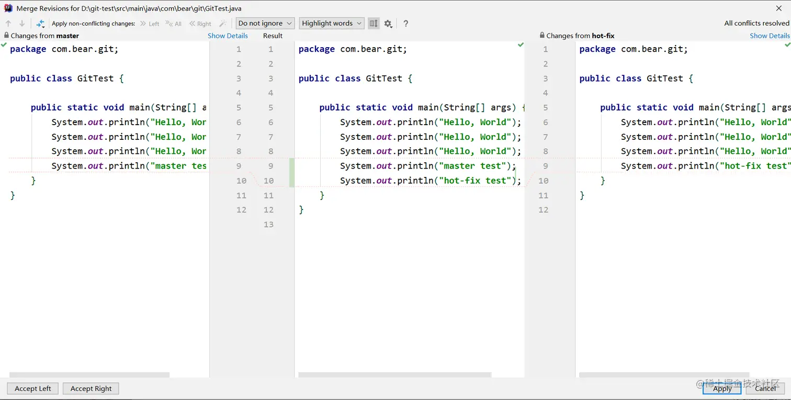This screenshot has height=400, width=791.
Task: Click the IntelliJ icon in title bar
Action: coord(8,8)
